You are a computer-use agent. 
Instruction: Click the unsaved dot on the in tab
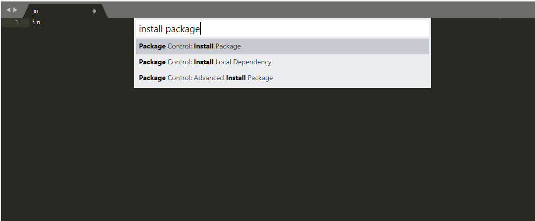point(94,11)
